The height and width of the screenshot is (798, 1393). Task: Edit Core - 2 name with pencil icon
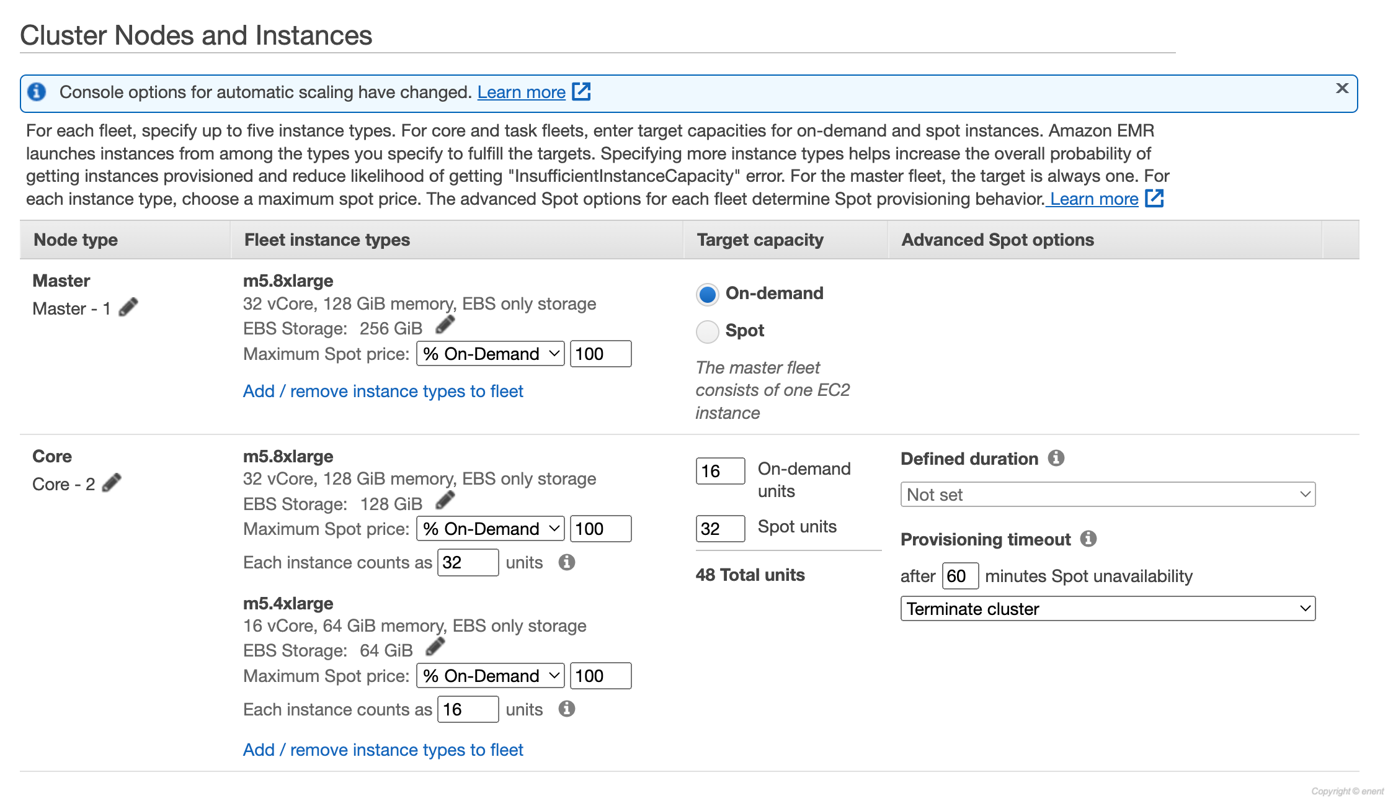(x=112, y=483)
